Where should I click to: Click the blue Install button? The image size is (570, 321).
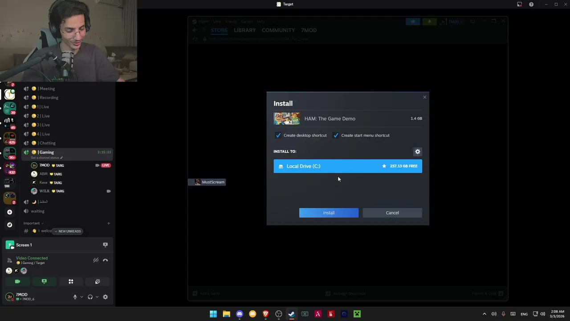coord(329,213)
